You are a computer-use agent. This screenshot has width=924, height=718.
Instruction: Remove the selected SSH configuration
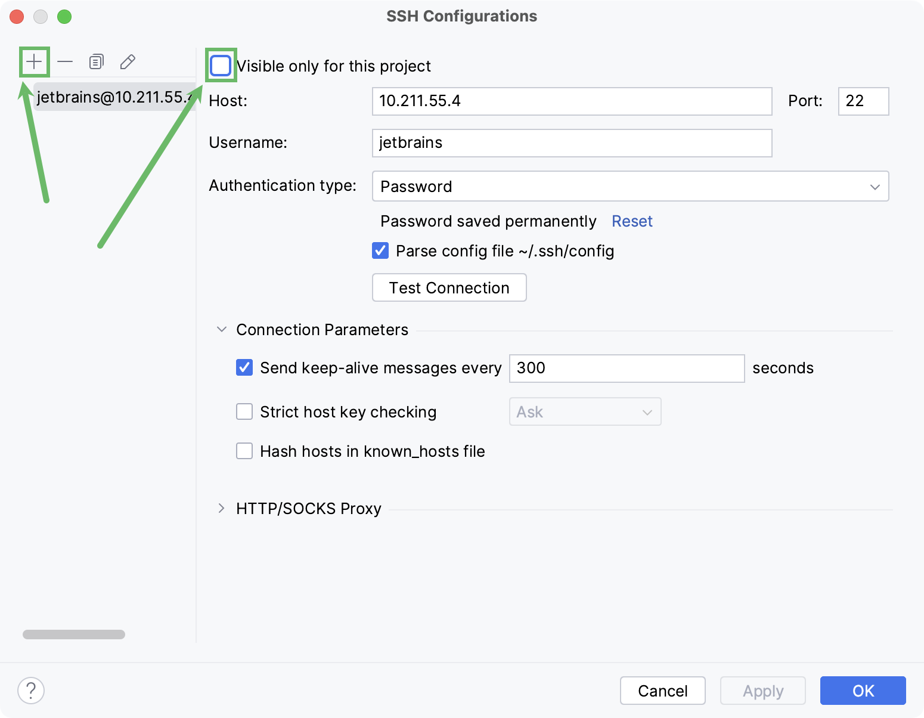tap(65, 61)
